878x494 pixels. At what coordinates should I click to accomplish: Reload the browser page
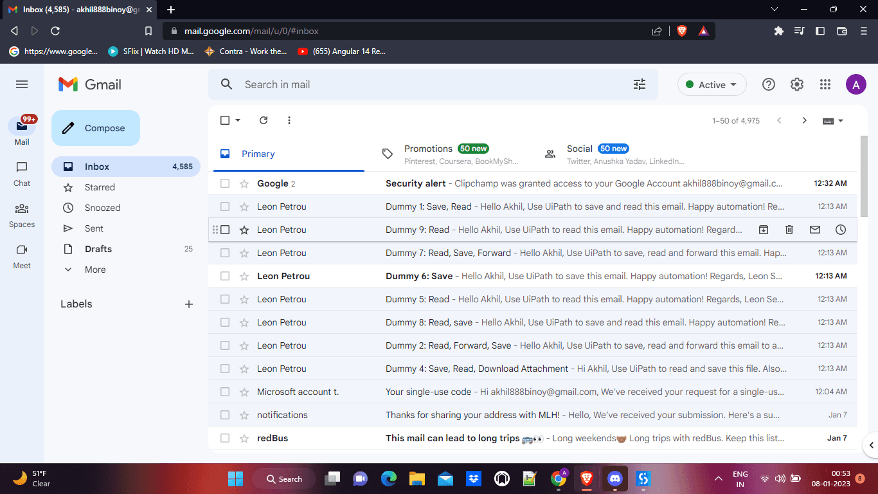(x=55, y=30)
